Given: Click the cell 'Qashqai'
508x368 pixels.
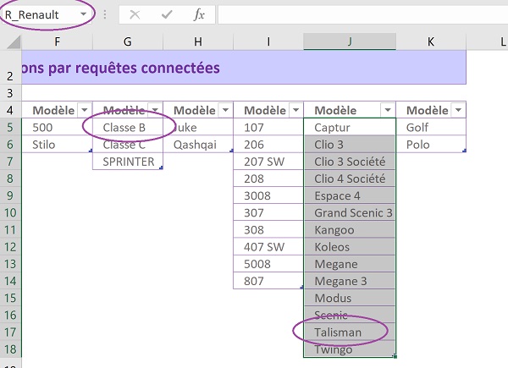Looking at the screenshot, I should coord(198,145).
